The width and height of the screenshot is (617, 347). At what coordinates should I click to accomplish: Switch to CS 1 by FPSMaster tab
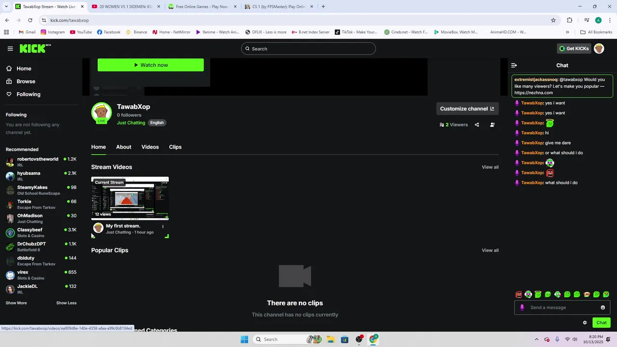coord(279,7)
